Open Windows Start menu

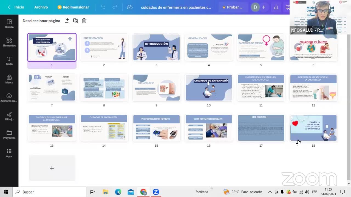6,192
